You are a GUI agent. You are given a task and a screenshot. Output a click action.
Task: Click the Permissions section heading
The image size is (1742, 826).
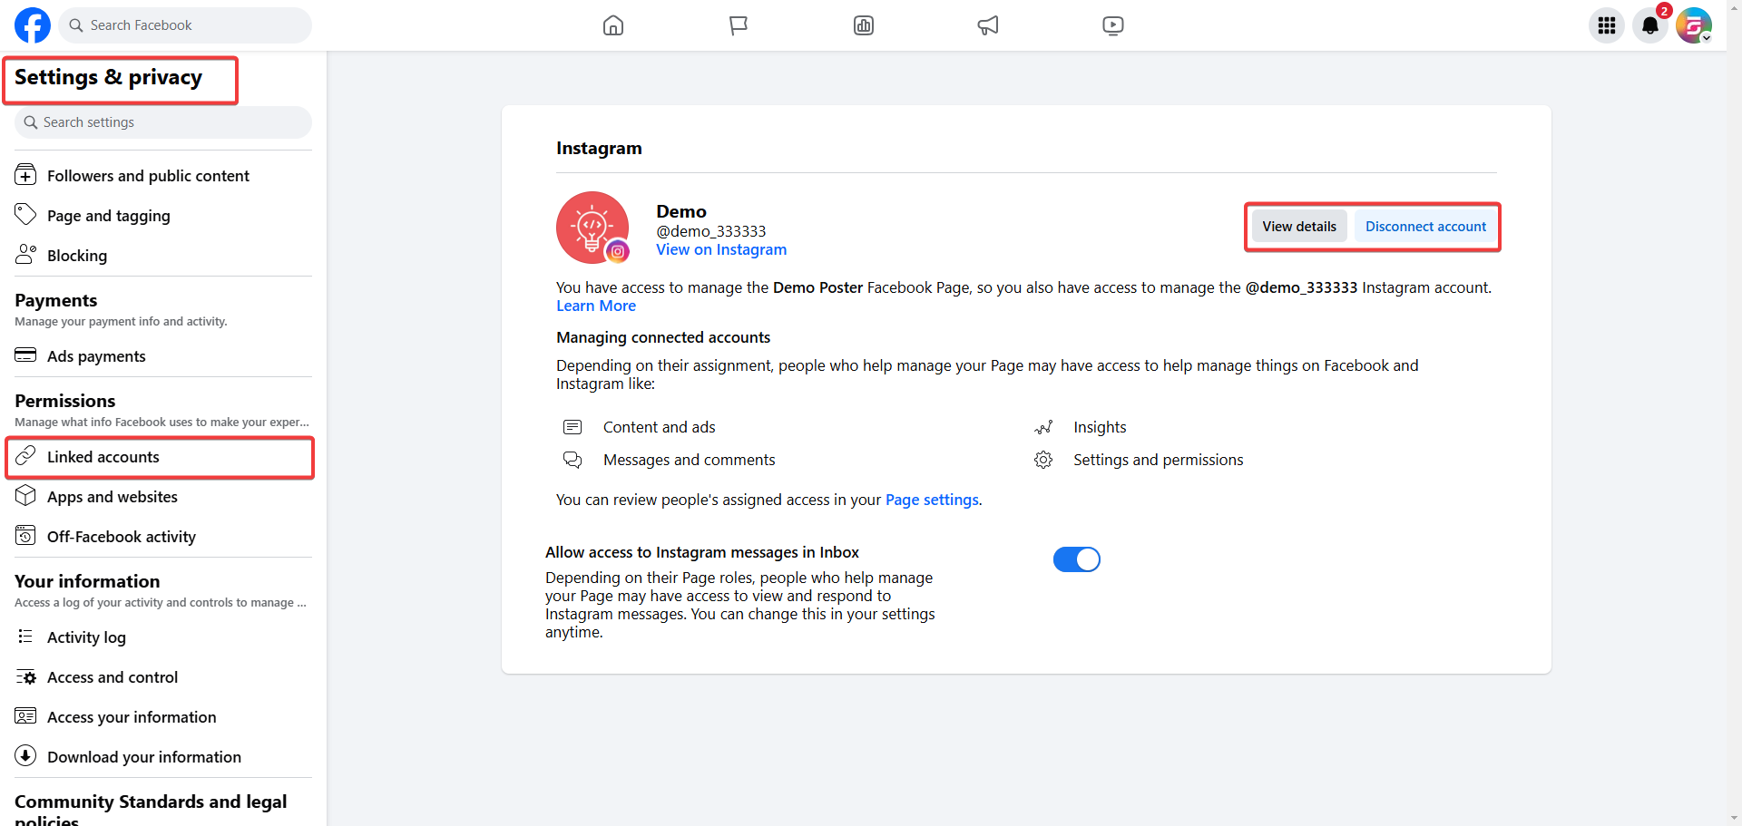point(65,401)
